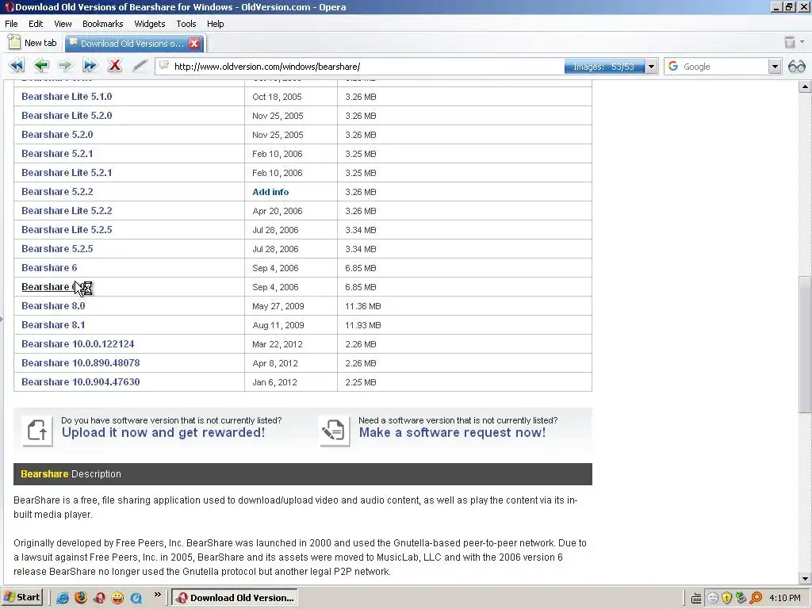Image resolution: width=812 pixels, height=609 pixels.
Task: Toggle the Images 53/53 loading indicator
Action: (x=604, y=67)
